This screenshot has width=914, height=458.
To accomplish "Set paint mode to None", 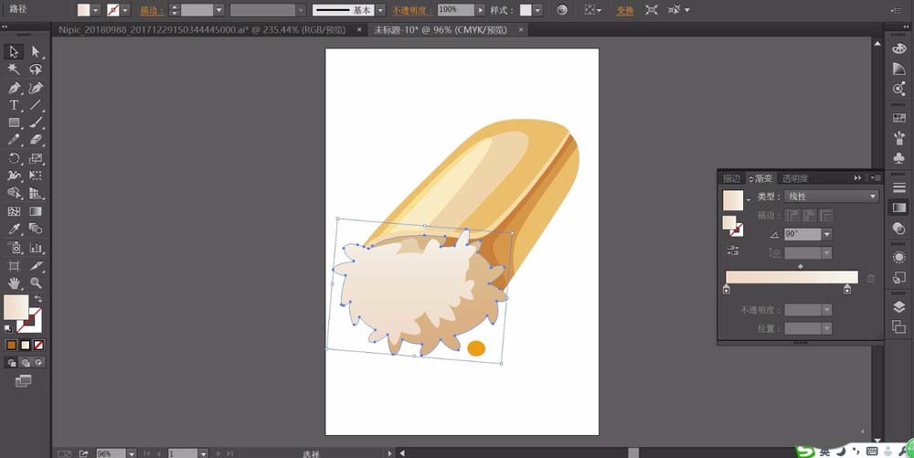I will pyautogui.click(x=38, y=345).
